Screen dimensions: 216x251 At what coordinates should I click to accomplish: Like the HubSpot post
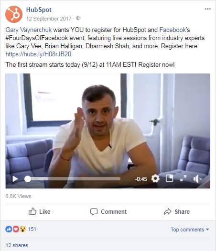(x=40, y=211)
